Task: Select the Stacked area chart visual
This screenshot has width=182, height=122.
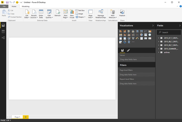Action: pyautogui.click(x=120, y=35)
